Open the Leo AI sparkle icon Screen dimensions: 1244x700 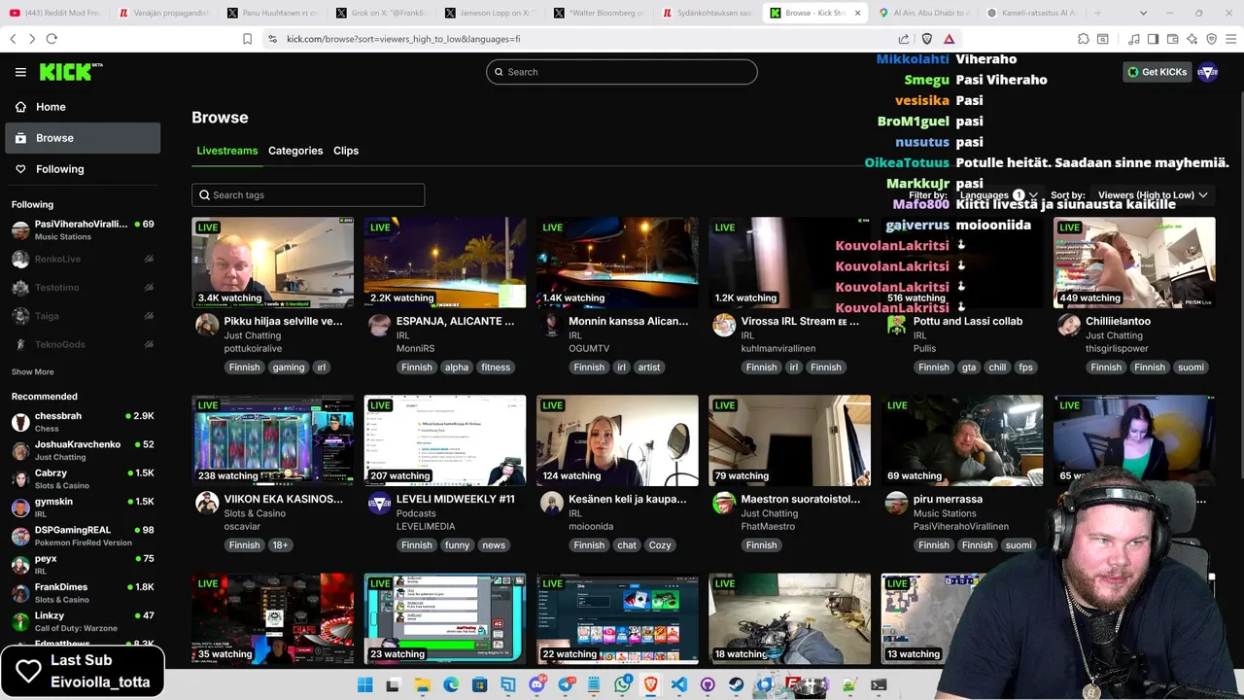pyautogui.click(x=1192, y=39)
